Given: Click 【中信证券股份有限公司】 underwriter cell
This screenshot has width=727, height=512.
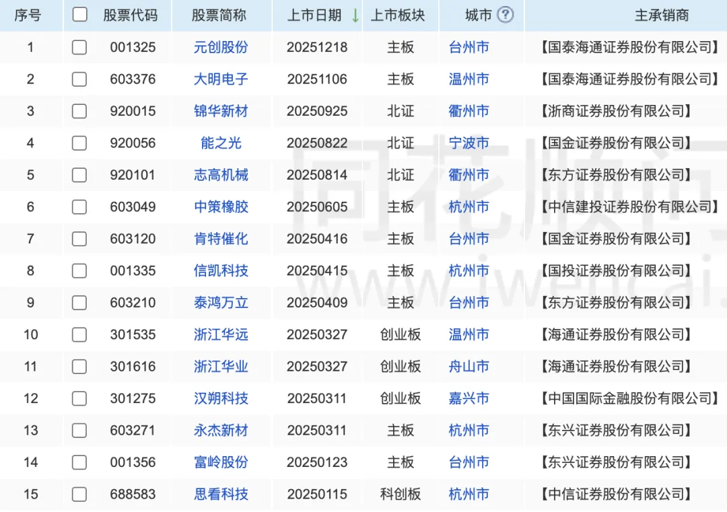Looking at the screenshot, I should [x=616, y=495].
